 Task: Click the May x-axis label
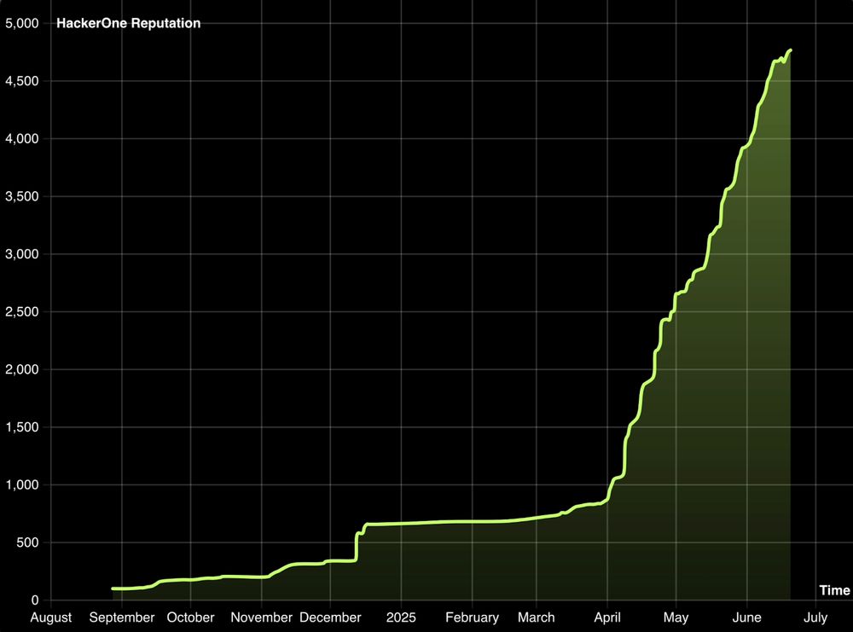point(676,618)
